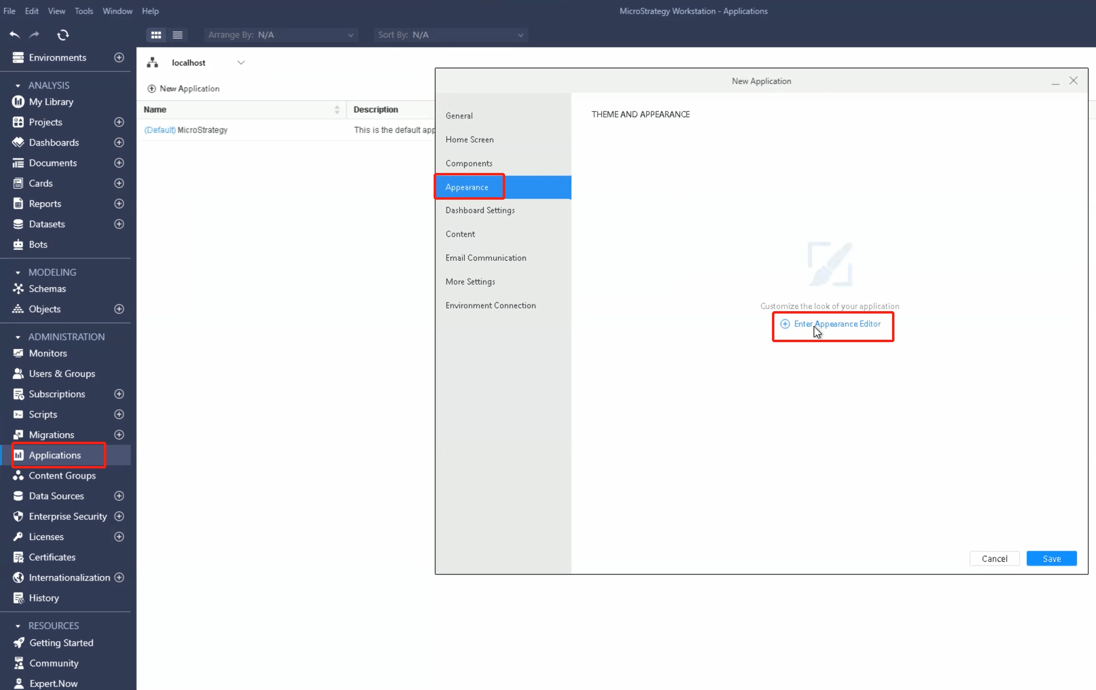
Task: Collapse the ADMINISTRATION section
Action: click(18, 337)
